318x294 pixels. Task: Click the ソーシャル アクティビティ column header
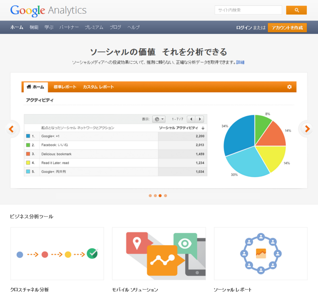pos(178,128)
